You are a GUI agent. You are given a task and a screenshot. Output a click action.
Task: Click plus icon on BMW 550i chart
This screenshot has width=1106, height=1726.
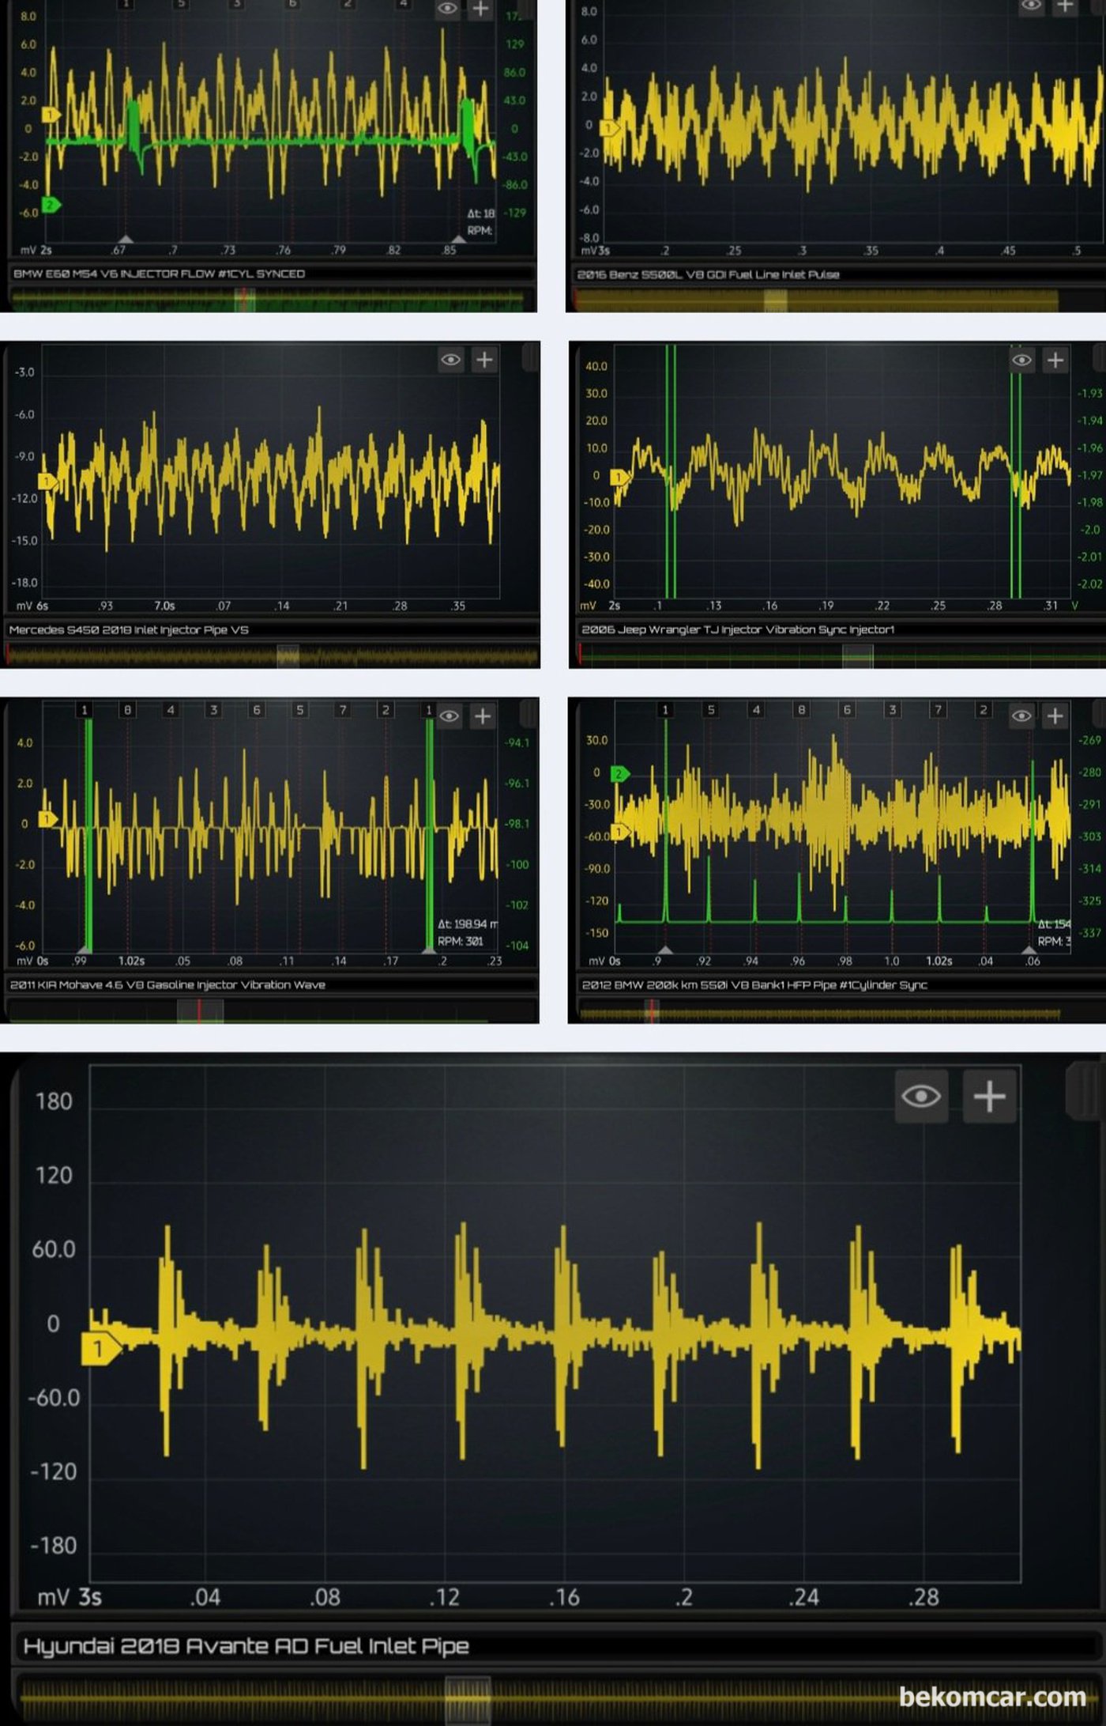1055,716
